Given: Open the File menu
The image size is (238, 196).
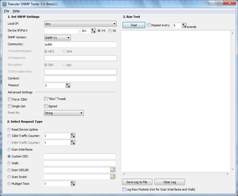Looking at the screenshot, I should 7,11.
